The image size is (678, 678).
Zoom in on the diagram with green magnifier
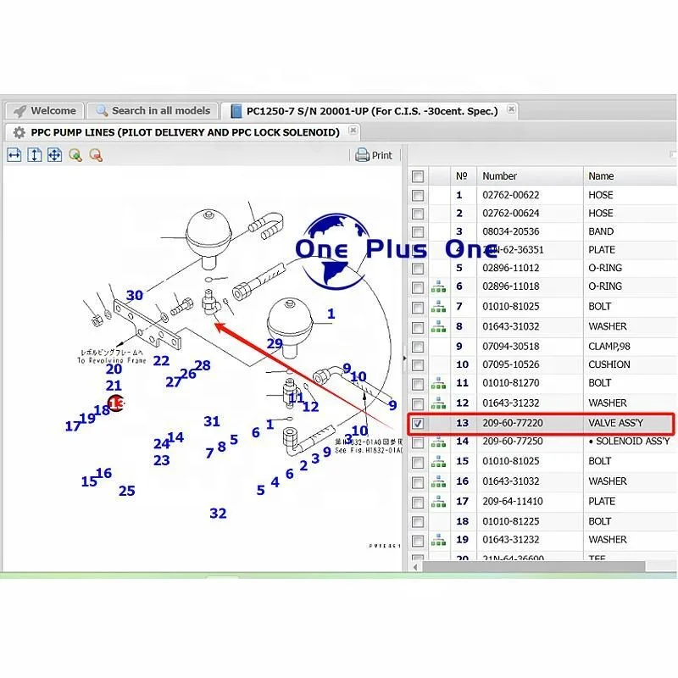[75, 155]
